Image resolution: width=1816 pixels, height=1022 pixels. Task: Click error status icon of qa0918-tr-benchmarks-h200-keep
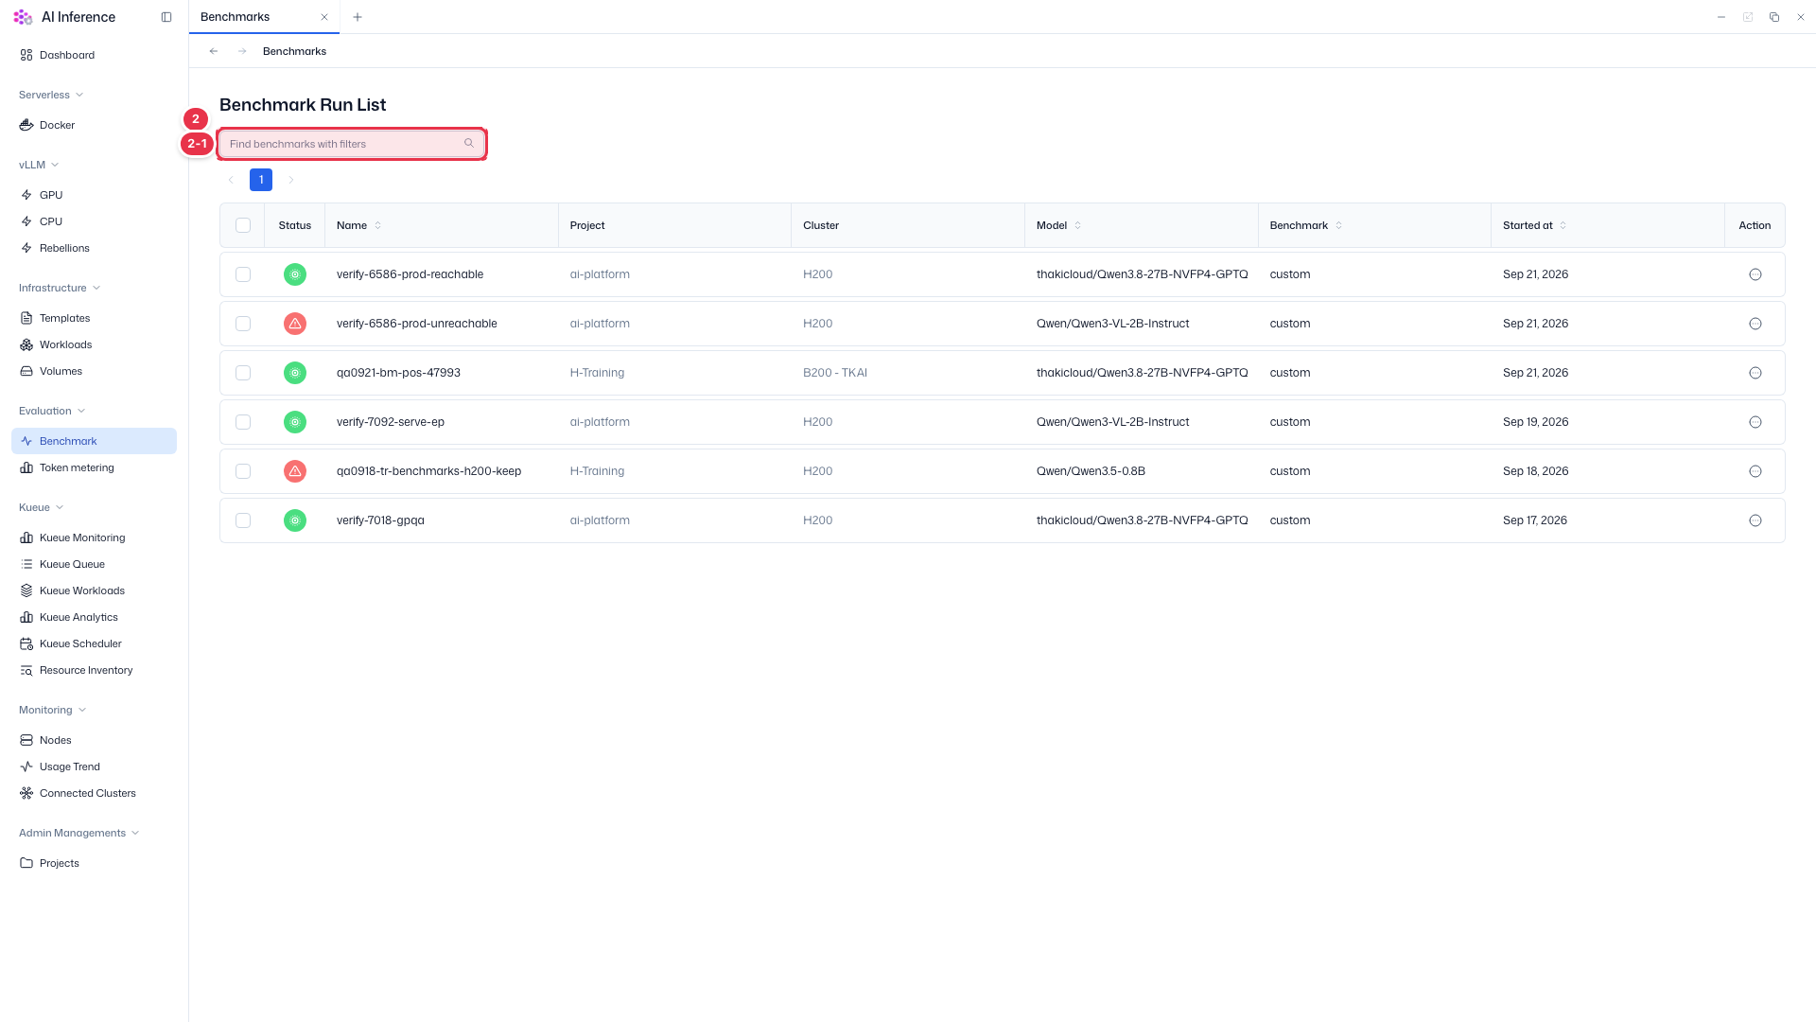[x=295, y=471]
